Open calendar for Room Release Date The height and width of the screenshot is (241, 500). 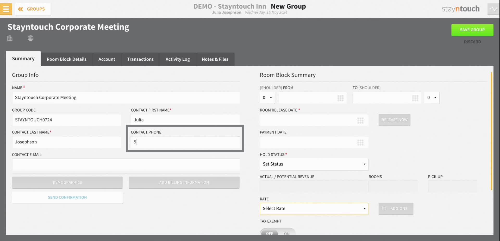[x=360, y=120]
